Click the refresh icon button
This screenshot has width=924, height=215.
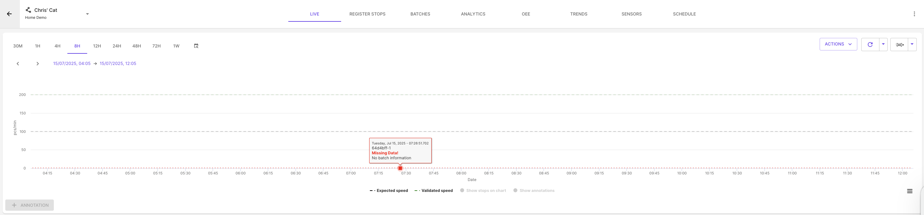pos(870,45)
